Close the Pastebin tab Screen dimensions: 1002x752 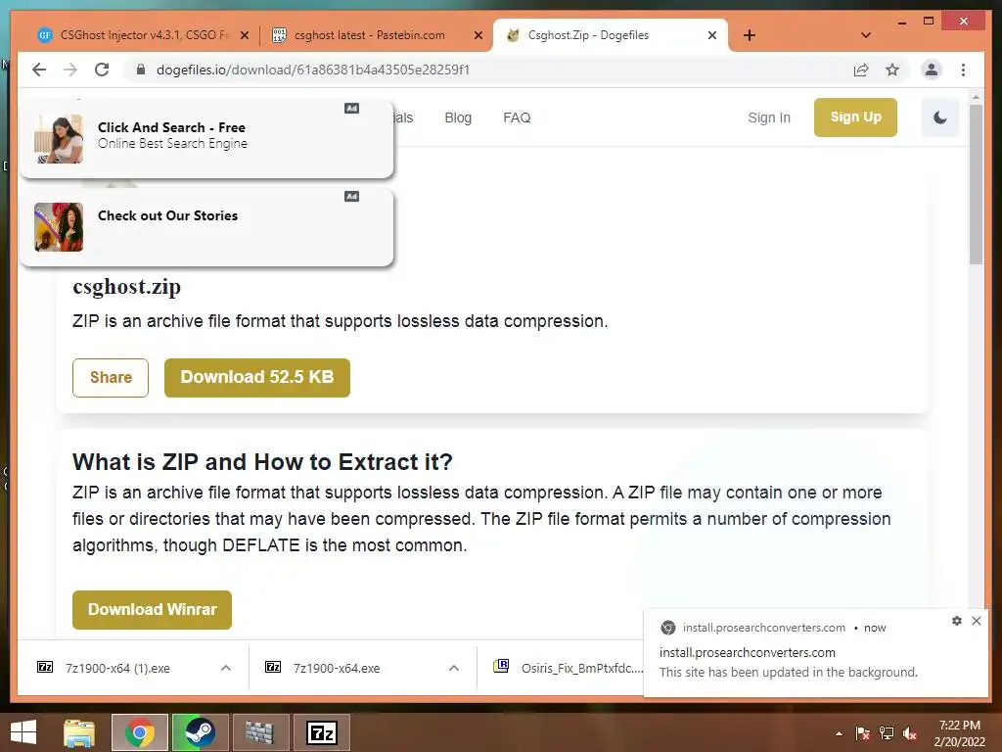click(x=478, y=36)
